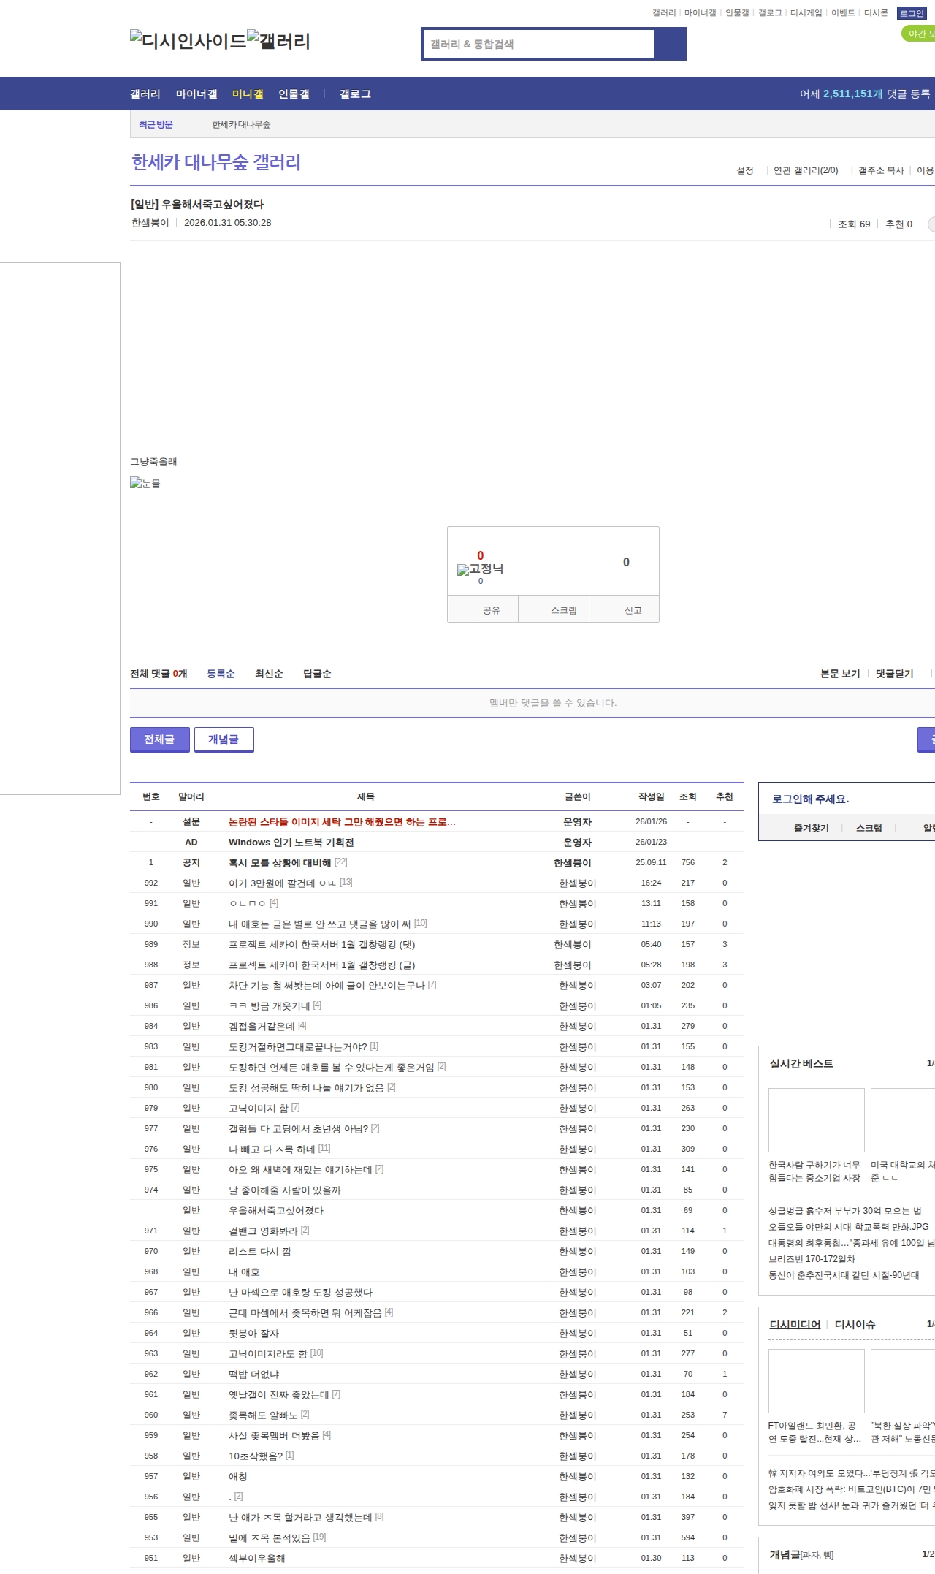The image size is (935, 1574).
Task: Click the 갤러리 logo image in header
Action: click(x=278, y=41)
